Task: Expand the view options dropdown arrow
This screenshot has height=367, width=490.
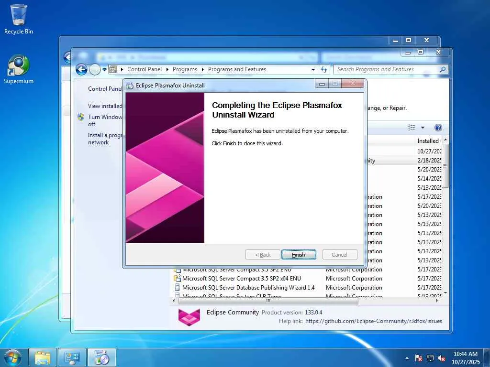Action: [x=423, y=127]
